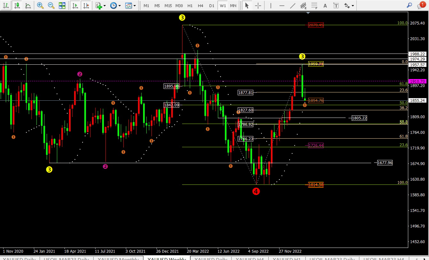Click the chart shift triangle marker
Viewport: 429px width, 260px height.
pyautogui.click(x=308, y=13)
